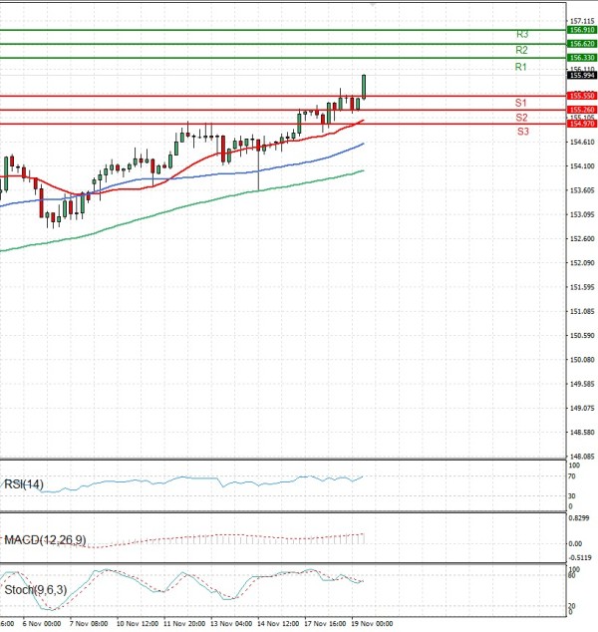Click the latest green candlestick
Viewport: 598px width, 632px height.
click(364, 86)
